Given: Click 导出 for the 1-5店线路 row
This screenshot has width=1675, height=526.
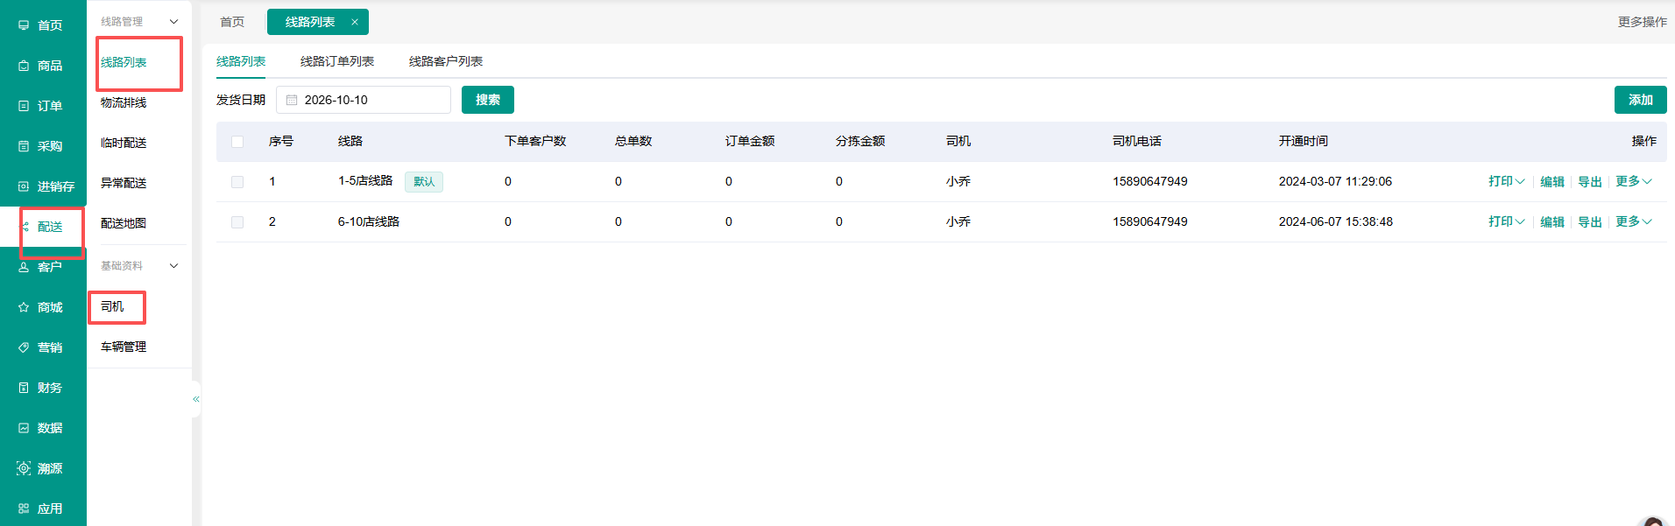Looking at the screenshot, I should click(x=1590, y=182).
